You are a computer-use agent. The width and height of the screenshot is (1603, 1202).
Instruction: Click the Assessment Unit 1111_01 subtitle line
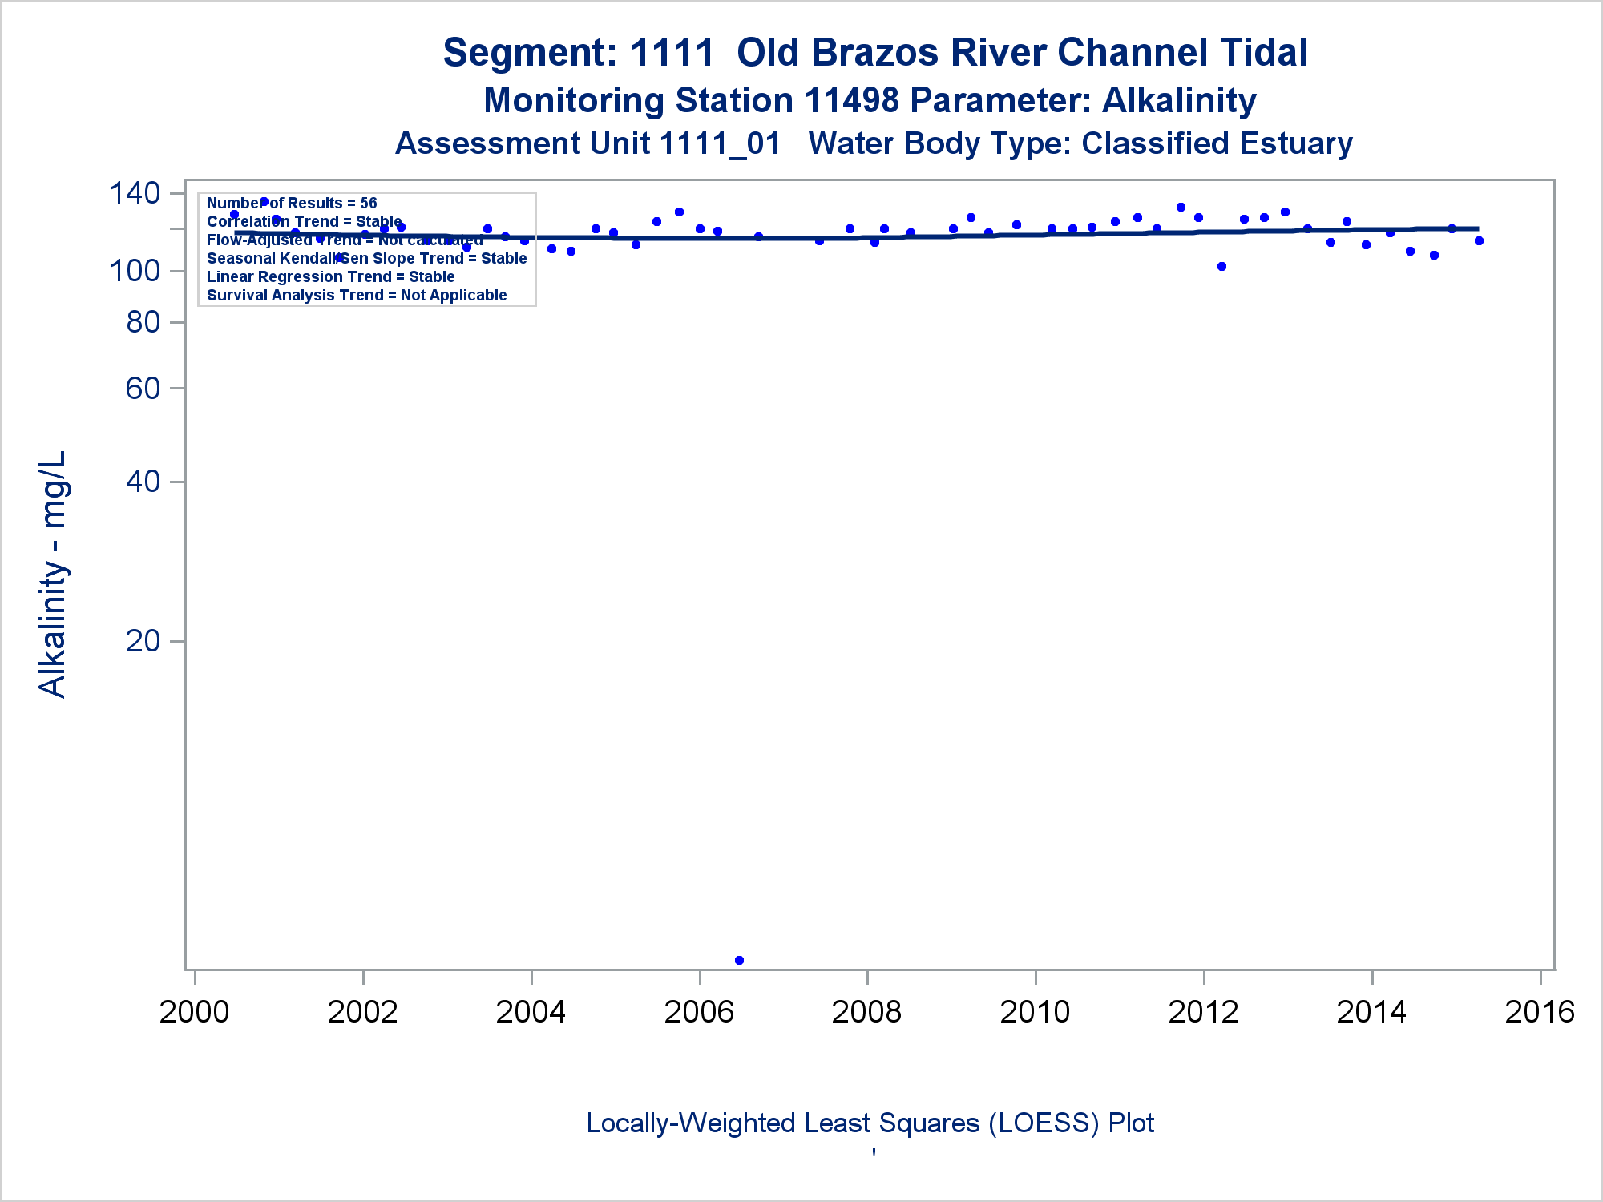[x=874, y=143]
